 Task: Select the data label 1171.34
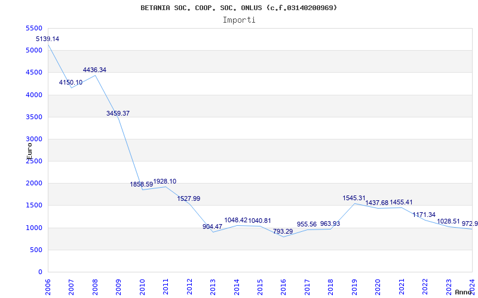click(x=424, y=215)
